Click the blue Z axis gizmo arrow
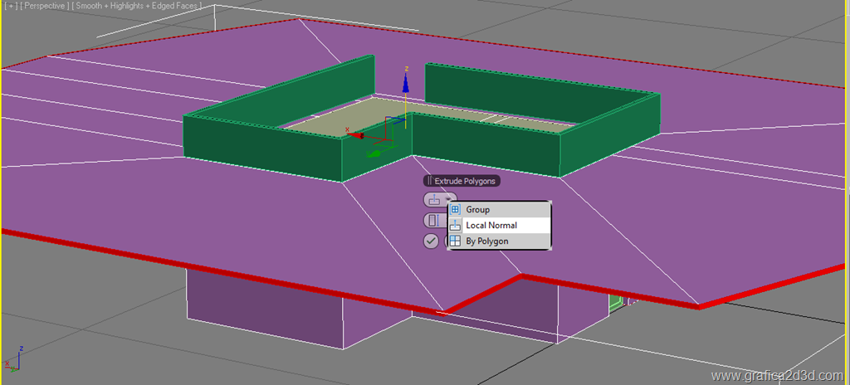Image resolution: width=850 pixels, height=385 pixels. coord(405,82)
